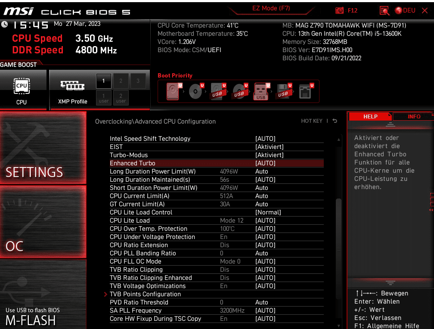The height and width of the screenshot is (329, 434).
Task: Change the EIST [Aktiviert] value
Action: (270, 147)
